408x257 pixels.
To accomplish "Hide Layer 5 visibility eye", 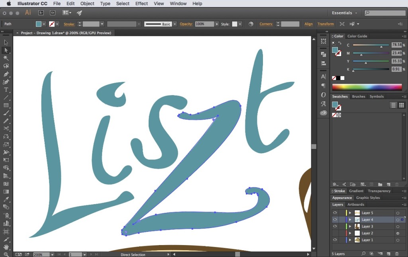I will click(x=335, y=213).
